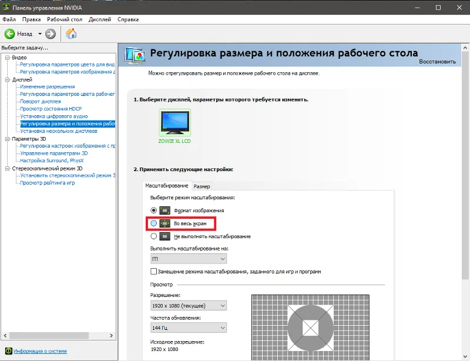Click the 'Параметры 3D' category label
Screen dimensions: 470x361
[x=29, y=139]
